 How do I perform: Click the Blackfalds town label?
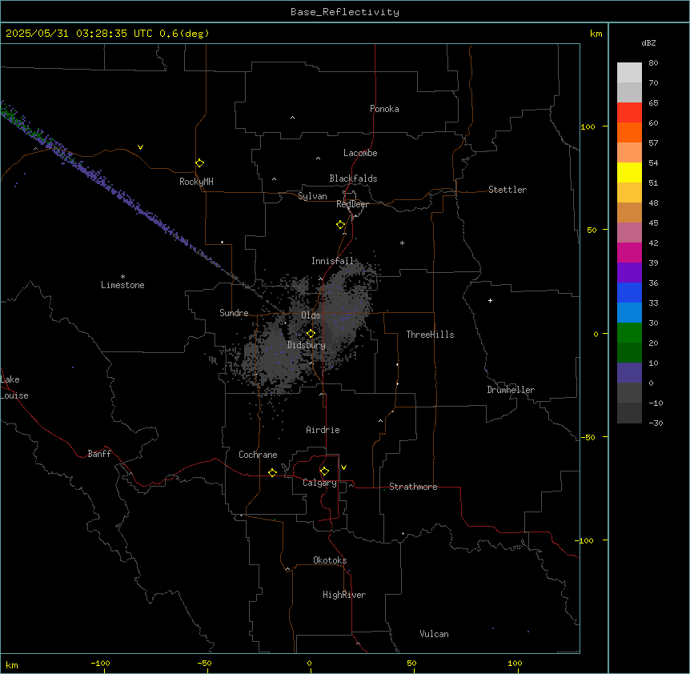click(x=353, y=179)
